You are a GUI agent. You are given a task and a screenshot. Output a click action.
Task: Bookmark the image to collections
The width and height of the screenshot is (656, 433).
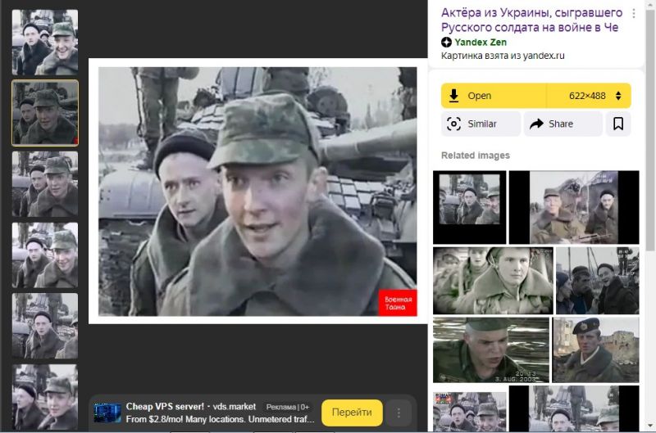[x=618, y=124]
